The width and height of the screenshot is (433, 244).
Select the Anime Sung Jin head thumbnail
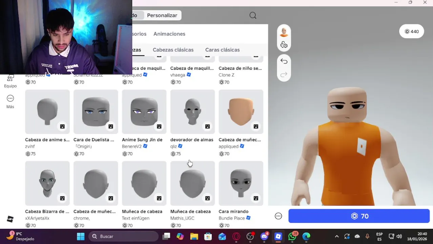point(144,112)
